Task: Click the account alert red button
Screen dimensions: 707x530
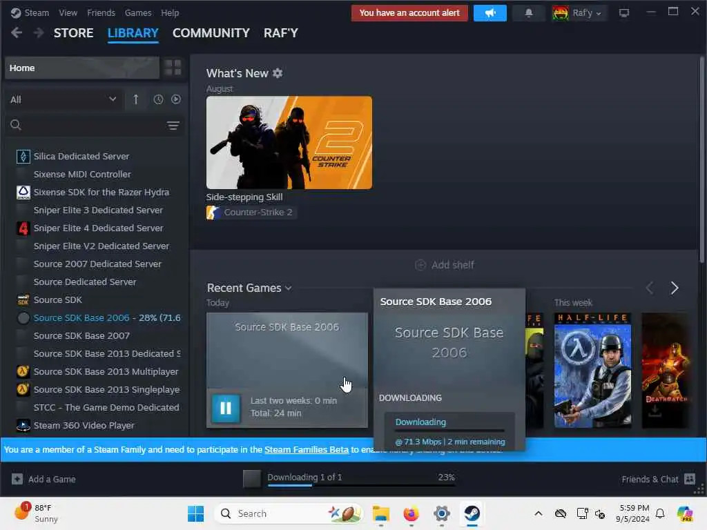Action: point(409,13)
